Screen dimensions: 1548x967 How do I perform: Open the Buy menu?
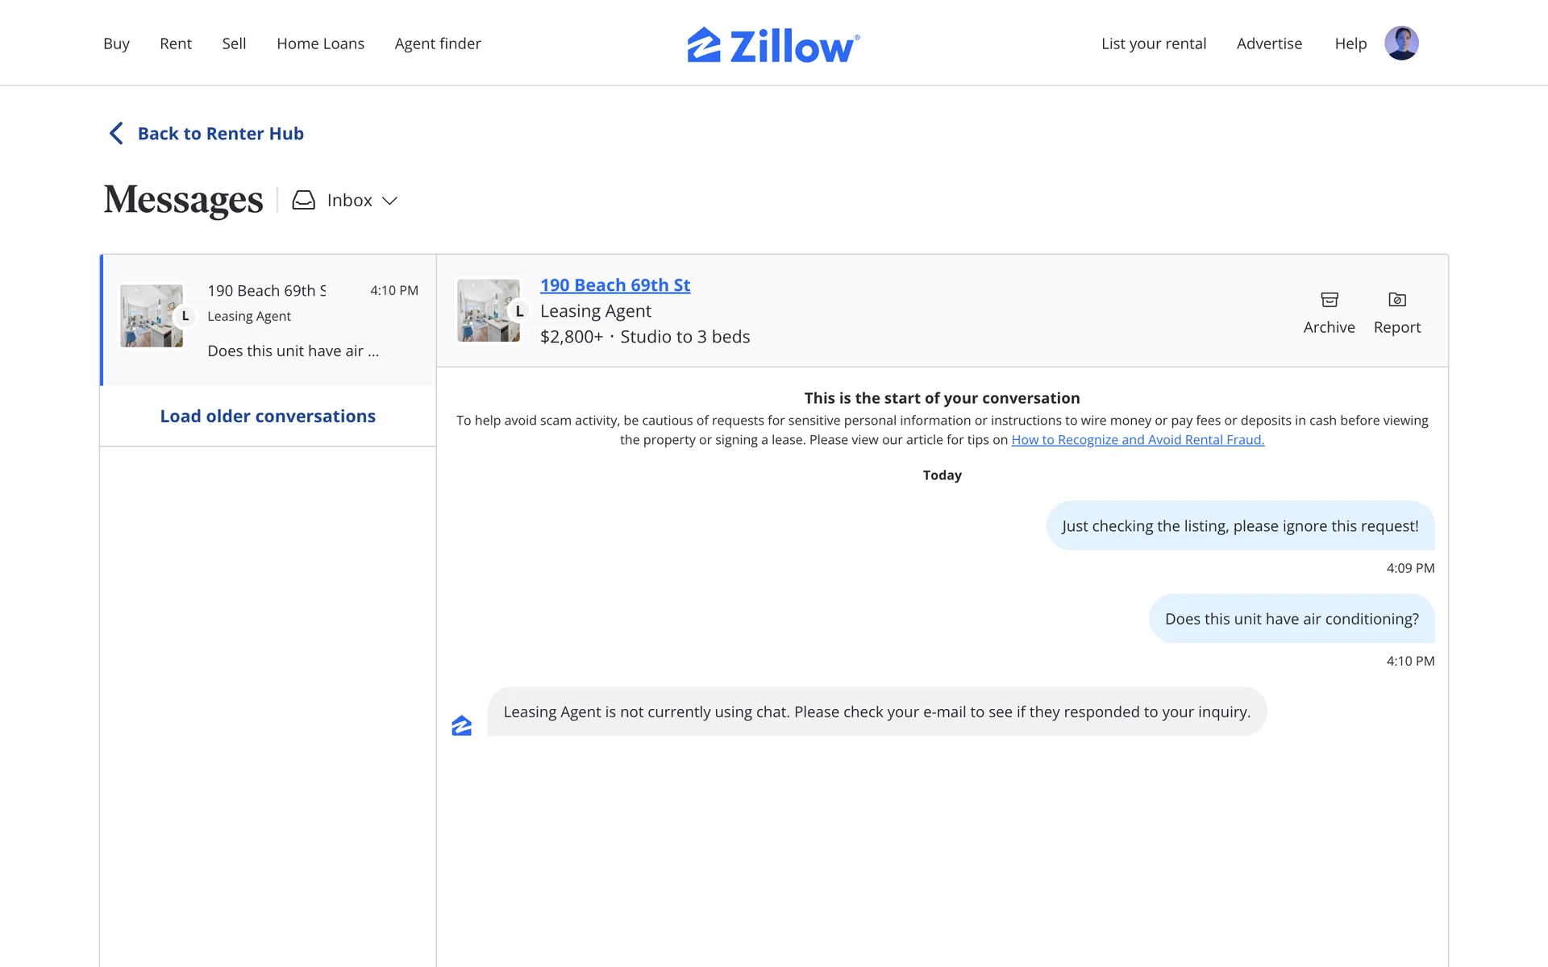tap(116, 44)
